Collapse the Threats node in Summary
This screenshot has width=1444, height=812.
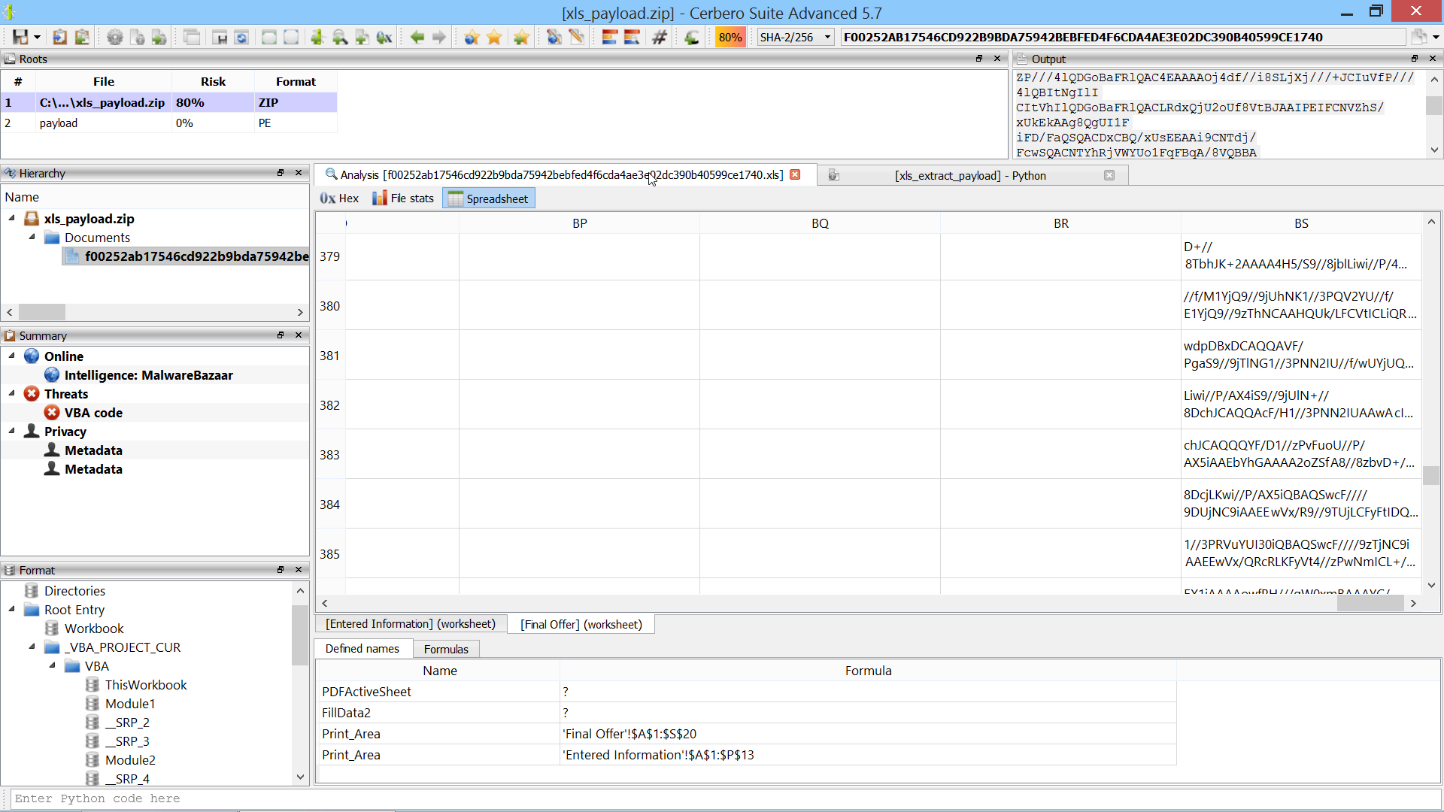[11, 394]
